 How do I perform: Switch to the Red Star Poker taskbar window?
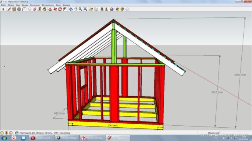[x=93, y=138]
